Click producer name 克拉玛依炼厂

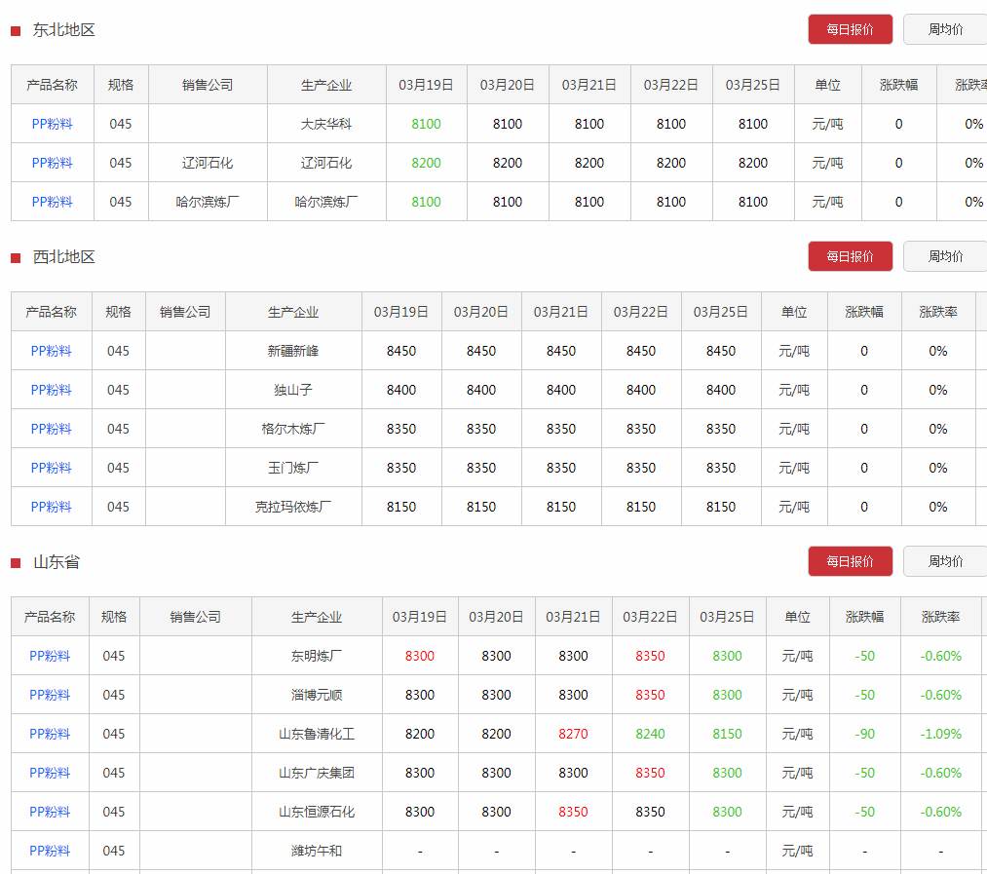click(x=292, y=507)
